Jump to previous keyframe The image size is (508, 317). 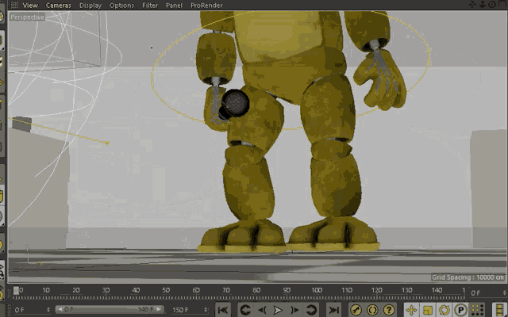pyautogui.click(x=245, y=310)
